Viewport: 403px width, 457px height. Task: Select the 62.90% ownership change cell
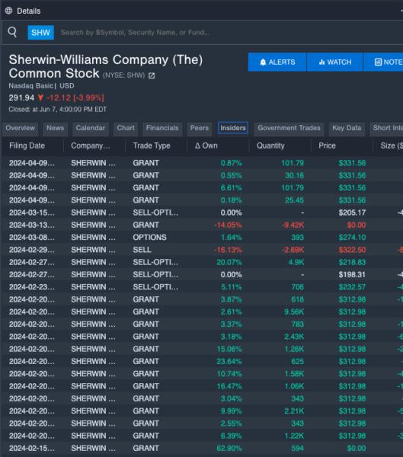pyautogui.click(x=229, y=448)
